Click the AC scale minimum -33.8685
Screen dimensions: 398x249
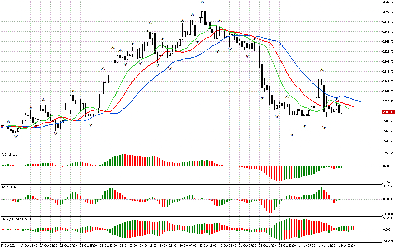[x=389, y=214]
